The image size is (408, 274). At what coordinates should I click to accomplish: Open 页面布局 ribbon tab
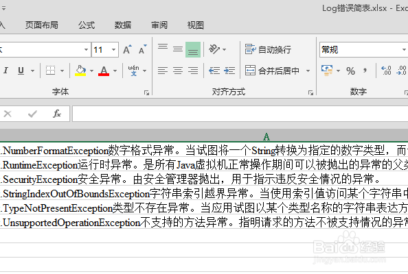[x=42, y=25]
